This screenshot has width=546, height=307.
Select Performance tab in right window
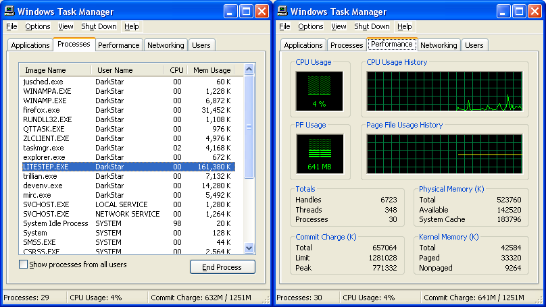coord(392,44)
